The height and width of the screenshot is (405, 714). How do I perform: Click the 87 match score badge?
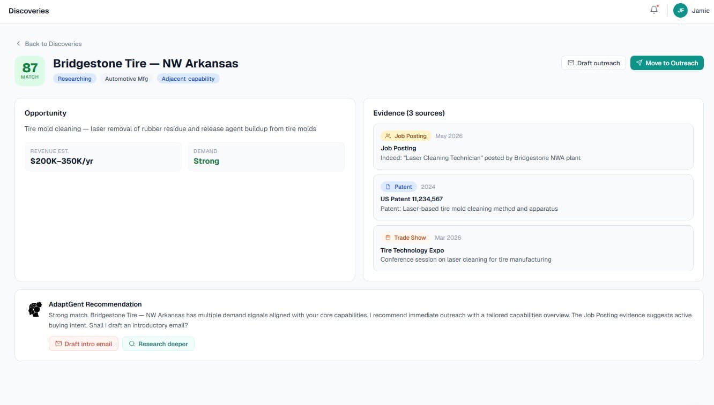click(30, 71)
